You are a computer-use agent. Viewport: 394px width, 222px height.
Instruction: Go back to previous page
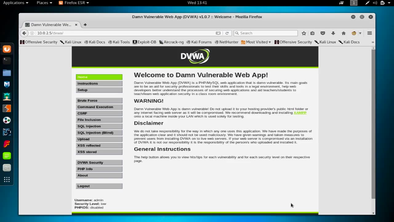point(24,33)
